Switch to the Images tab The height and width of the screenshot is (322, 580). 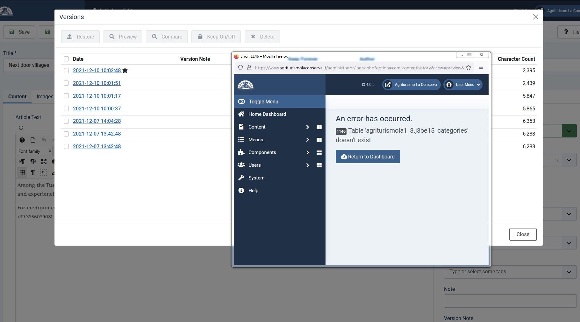pos(45,97)
